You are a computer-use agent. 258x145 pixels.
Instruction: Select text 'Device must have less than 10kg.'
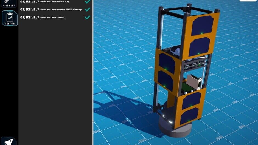click(55, 2)
